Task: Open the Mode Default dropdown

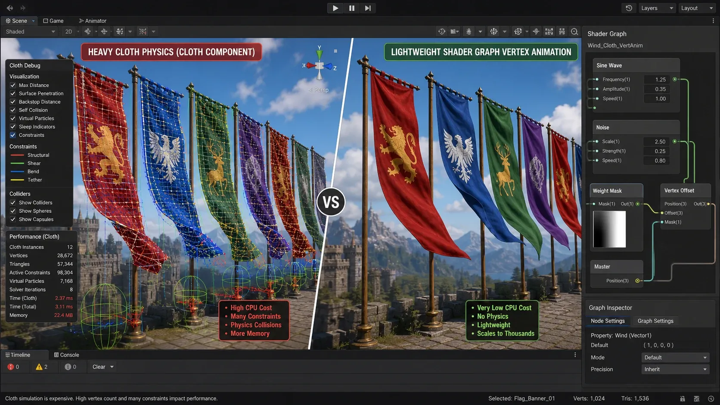Action: [675, 357]
